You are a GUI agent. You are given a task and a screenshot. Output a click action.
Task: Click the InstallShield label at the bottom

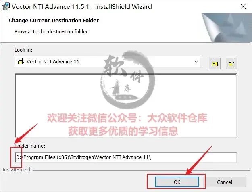click(x=17, y=170)
